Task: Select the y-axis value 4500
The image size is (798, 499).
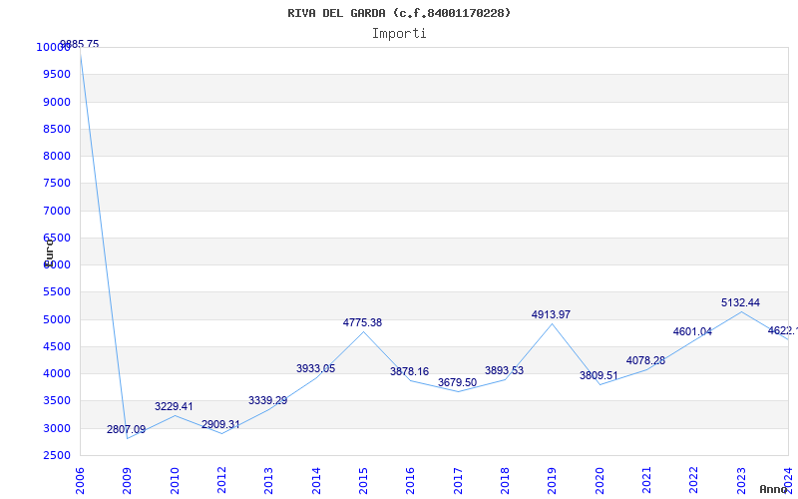Action: coord(57,346)
